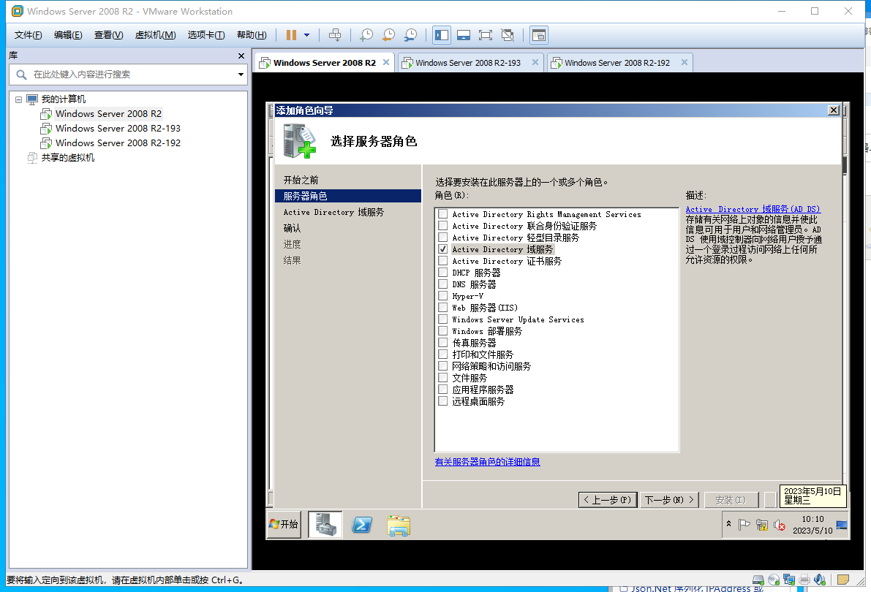
Task: Close the Windows Server 2008 R2-193 tab
Action: click(x=535, y=62)
